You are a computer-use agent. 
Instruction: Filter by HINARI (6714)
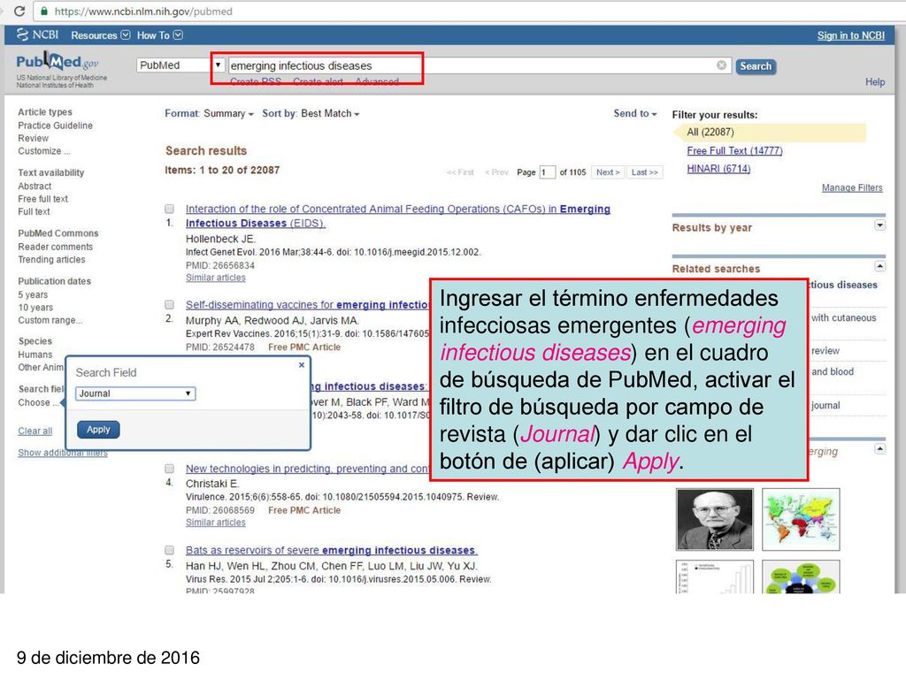[x=718, y=169]
